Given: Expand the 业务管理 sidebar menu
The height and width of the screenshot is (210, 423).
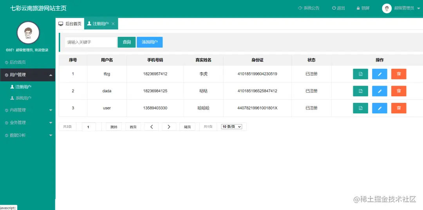Looking at the screenshot, I should pyautogui.click(x=27, y=122).
